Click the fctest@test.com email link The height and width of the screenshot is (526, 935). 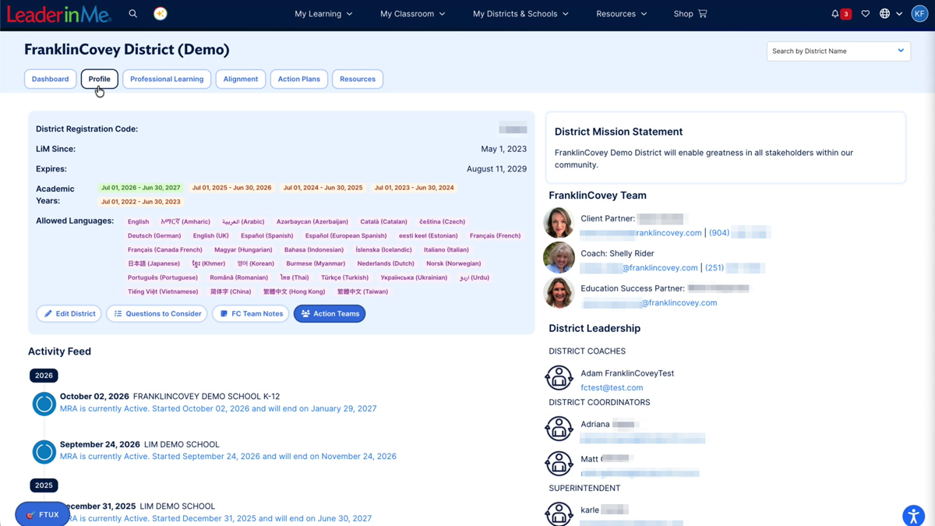click(612, 387)
